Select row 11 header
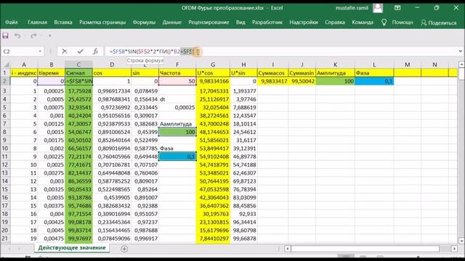The height and width of the screenshot is (261, 465). (5, 157)
